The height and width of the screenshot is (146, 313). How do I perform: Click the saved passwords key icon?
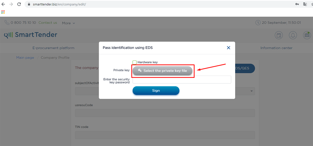297,4
